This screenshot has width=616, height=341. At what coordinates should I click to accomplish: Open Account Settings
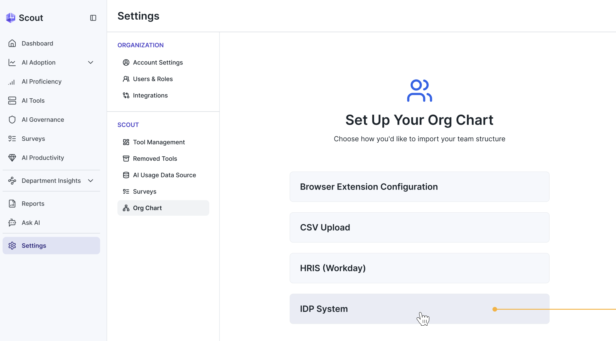pos(158,62)
